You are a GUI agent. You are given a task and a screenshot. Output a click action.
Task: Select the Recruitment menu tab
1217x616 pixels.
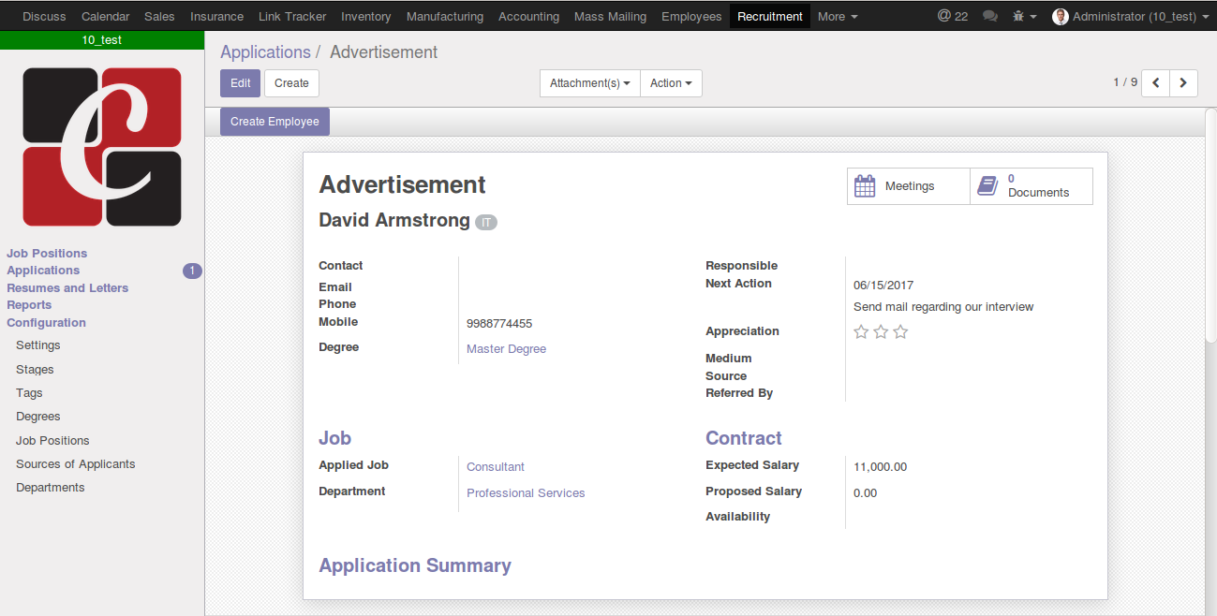point(770,17)
